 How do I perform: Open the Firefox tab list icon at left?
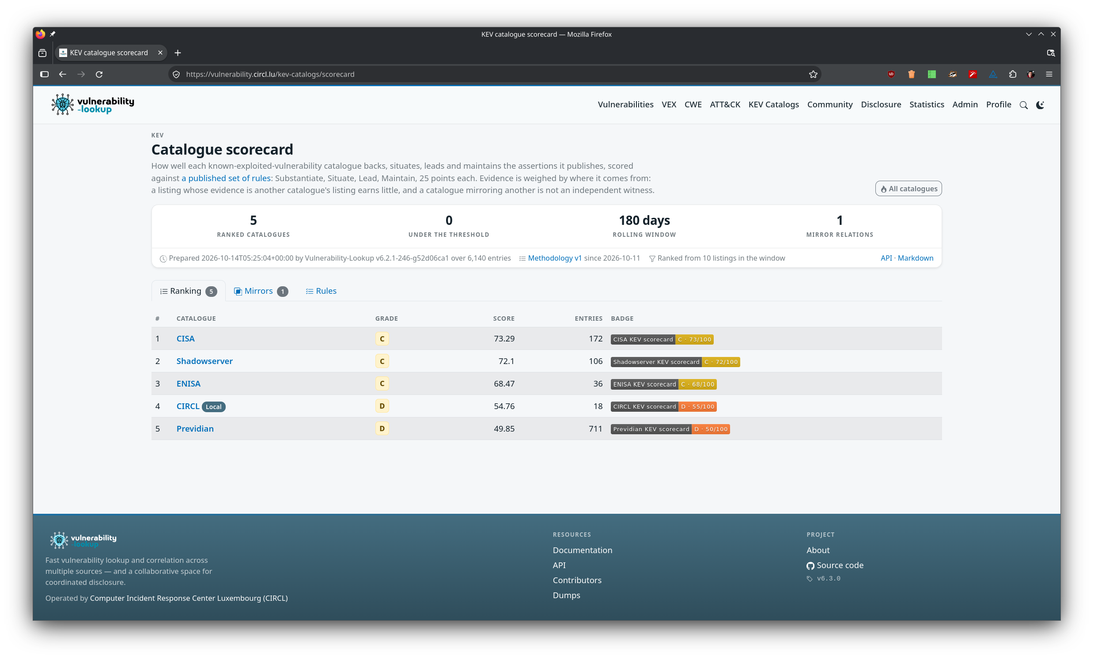(43, 53)
